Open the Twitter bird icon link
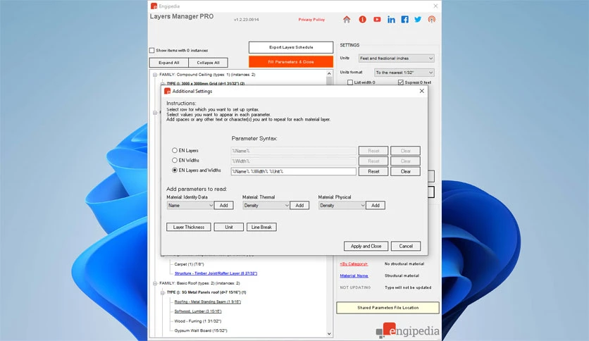The height and width of the screenshot is (341, 589). coord(418,20)
